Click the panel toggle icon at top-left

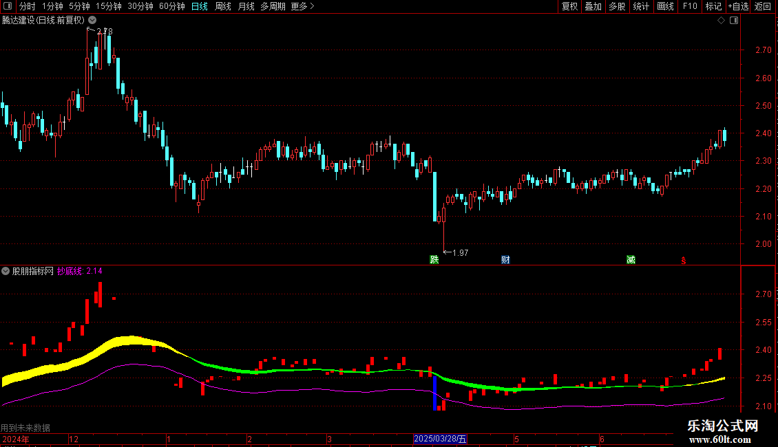tap(8, 6)
